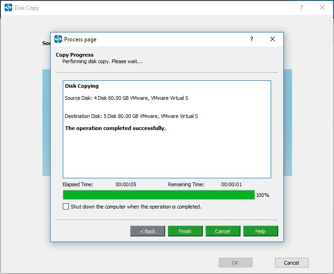The image size is (334, 274).
Task: Click the green copy progress bar
Action: pyautogui.click(x=159, y=195)
